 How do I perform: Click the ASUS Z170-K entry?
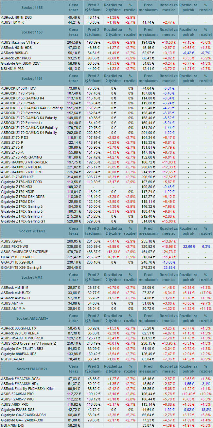click(x=12, y=147)
